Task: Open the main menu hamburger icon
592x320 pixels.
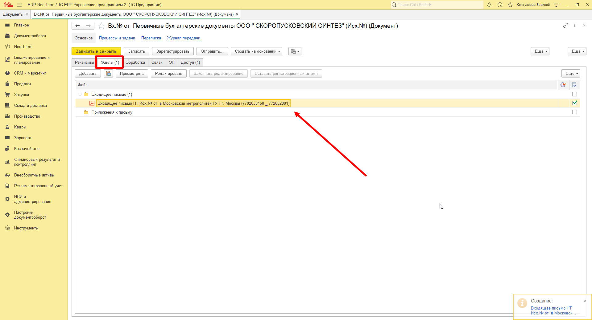Action: click(19, 5)
